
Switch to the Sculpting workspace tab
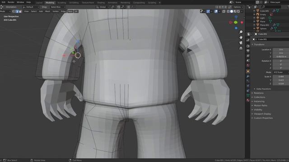61,3
